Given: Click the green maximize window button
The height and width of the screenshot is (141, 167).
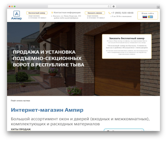Looking at the screenshot, I should coord(15,7).
